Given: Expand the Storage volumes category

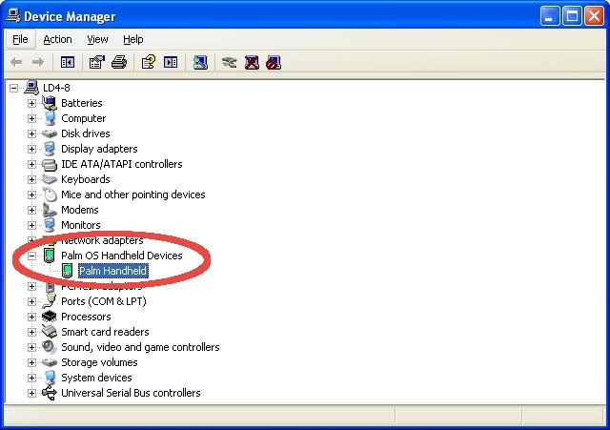Looking at the screenshot, I should pyautogui.click(x=31, y=362).
